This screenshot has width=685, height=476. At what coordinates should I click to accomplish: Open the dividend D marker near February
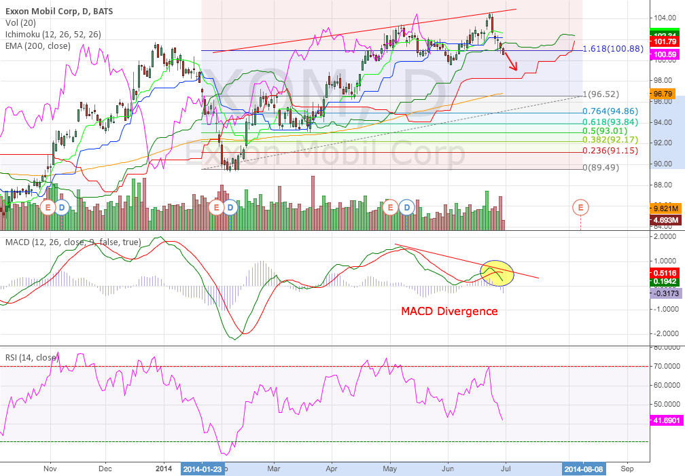click(230, 207)
